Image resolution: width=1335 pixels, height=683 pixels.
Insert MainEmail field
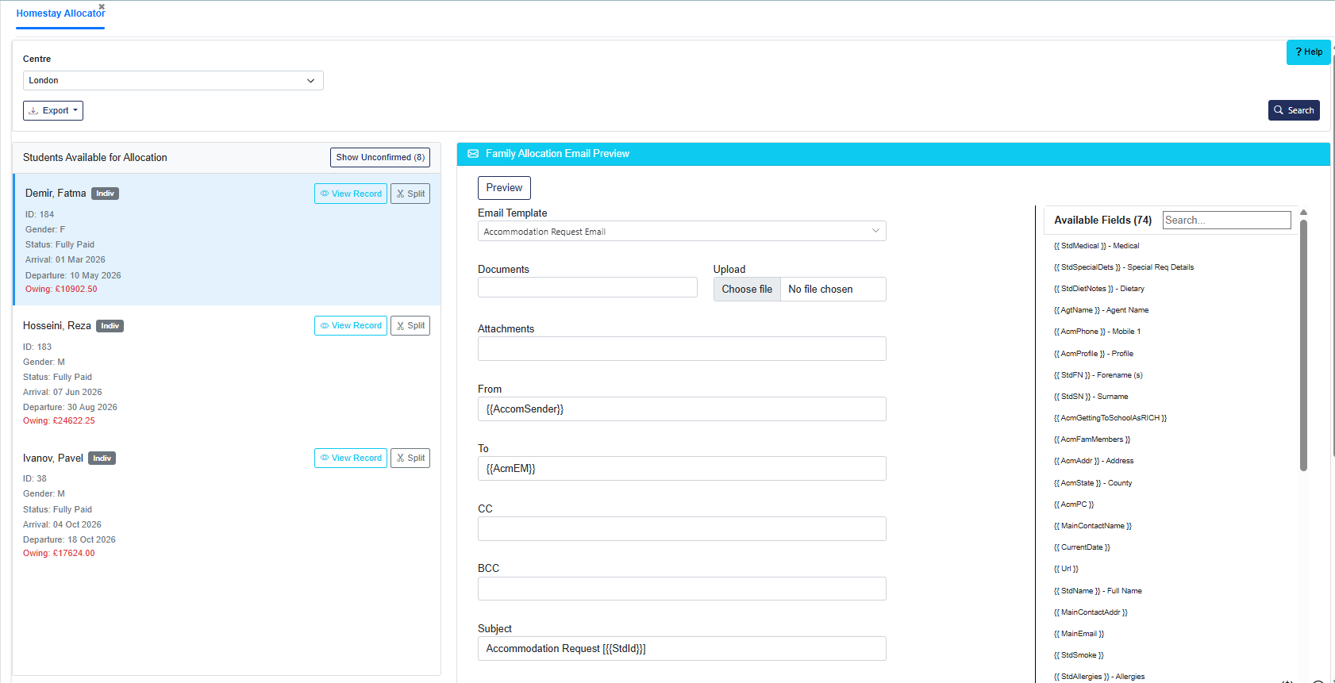(x=1079, y=634)
